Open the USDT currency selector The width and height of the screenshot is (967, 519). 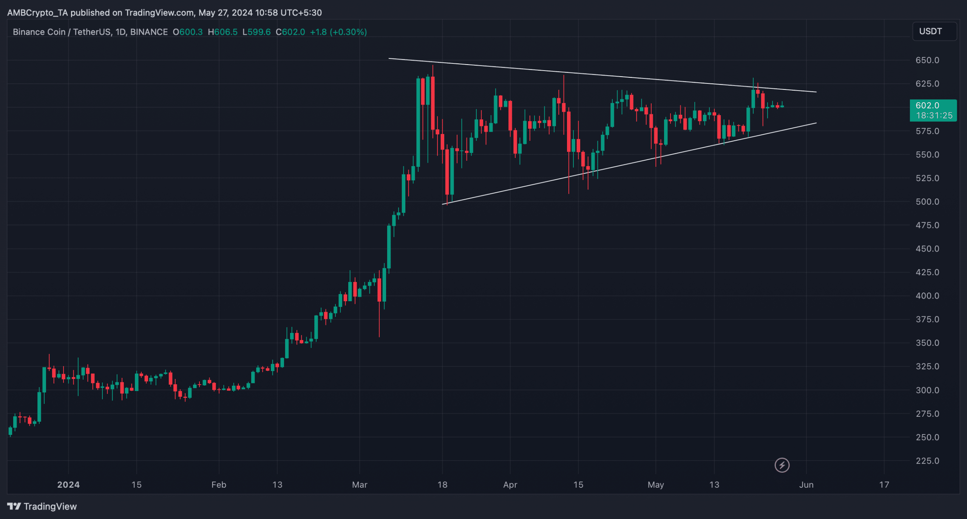[935, 31]
